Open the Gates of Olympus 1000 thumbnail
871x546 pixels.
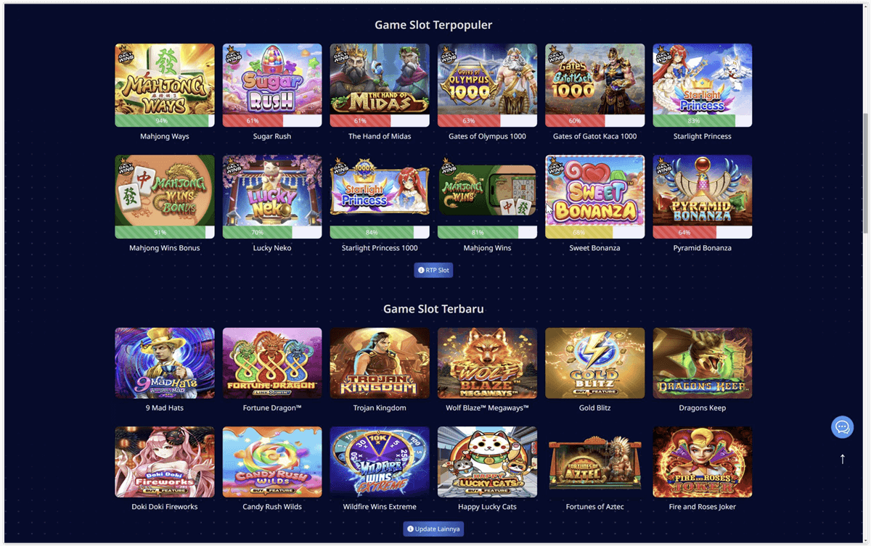487,79
